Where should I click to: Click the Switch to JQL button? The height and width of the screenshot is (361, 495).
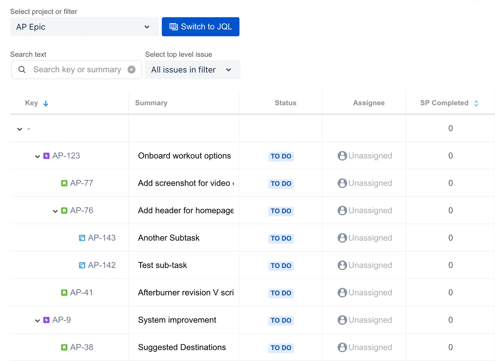coord(200,27)
